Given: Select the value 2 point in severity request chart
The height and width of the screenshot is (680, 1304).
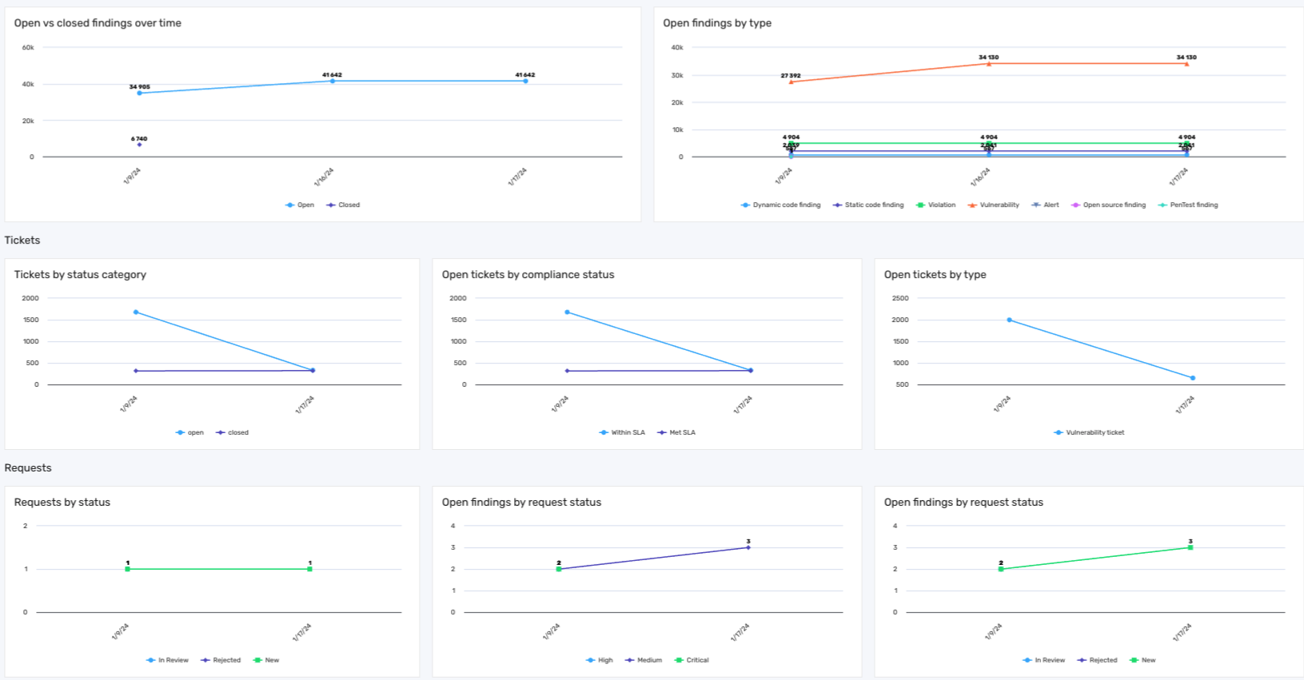Looking at the screenshot, I should (559, 569).
